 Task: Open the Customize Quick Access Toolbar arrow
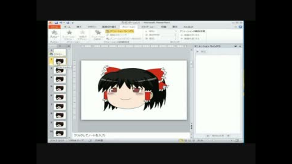tap(73, 23)
